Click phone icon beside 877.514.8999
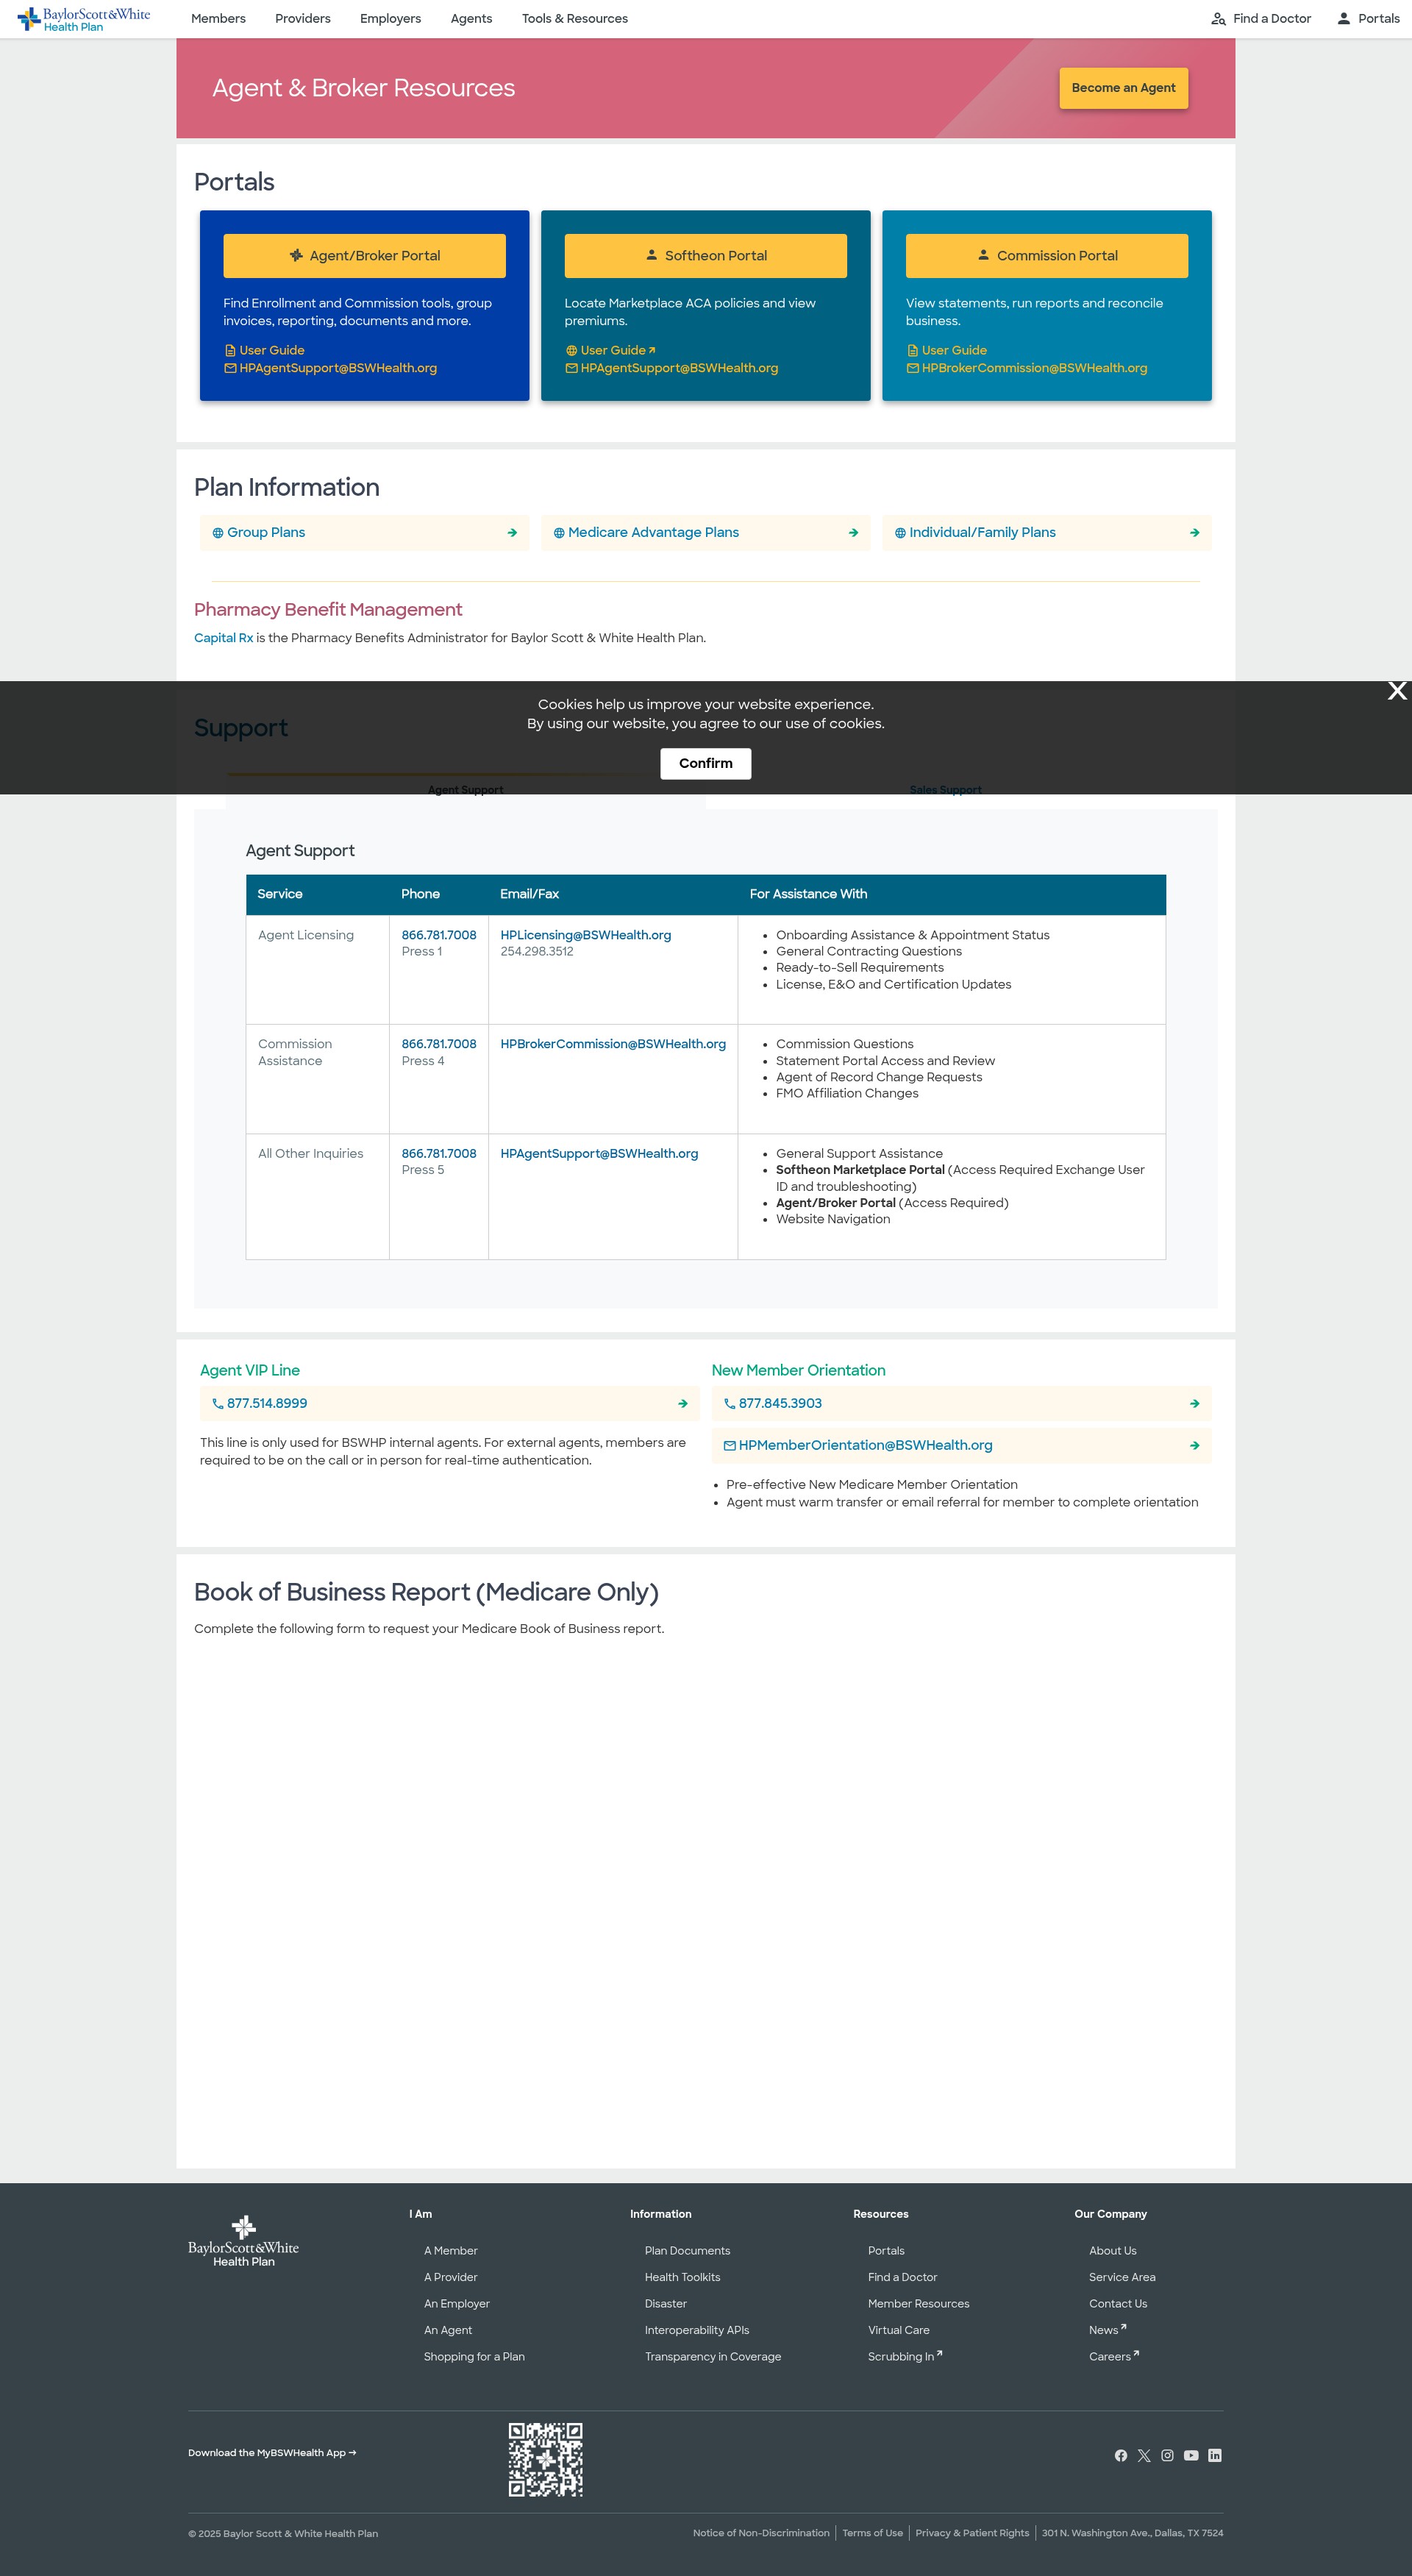 (x=217, y=1404)
